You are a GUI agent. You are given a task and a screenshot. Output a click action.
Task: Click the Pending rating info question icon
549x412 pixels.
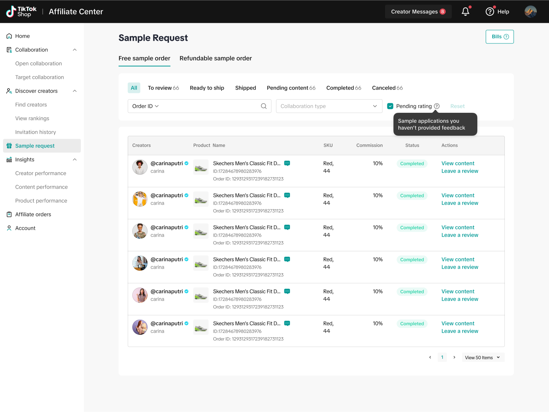(437, 106)
